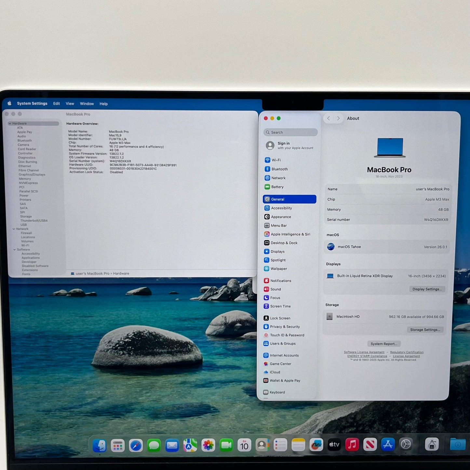Click the Search field in System Settings
The image size is (470, 470).
tap(290, 132)
